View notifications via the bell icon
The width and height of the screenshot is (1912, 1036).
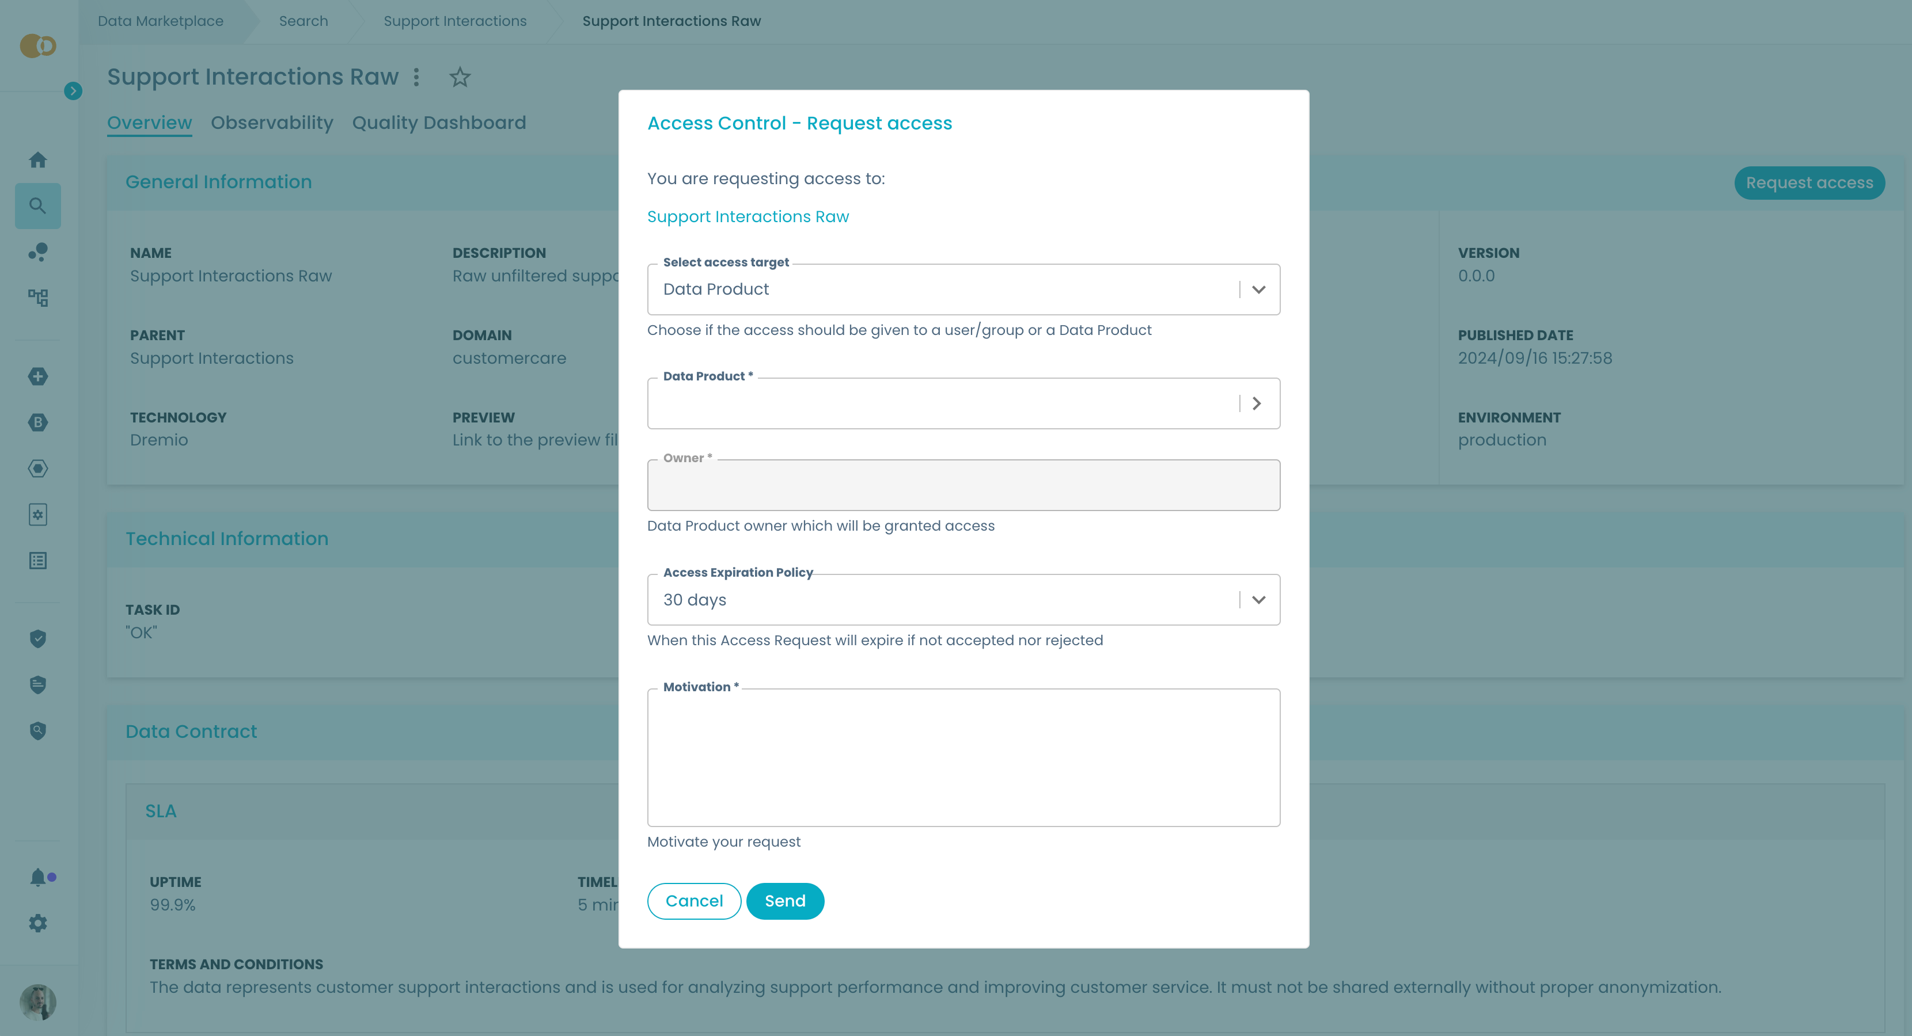coord(36,877)
